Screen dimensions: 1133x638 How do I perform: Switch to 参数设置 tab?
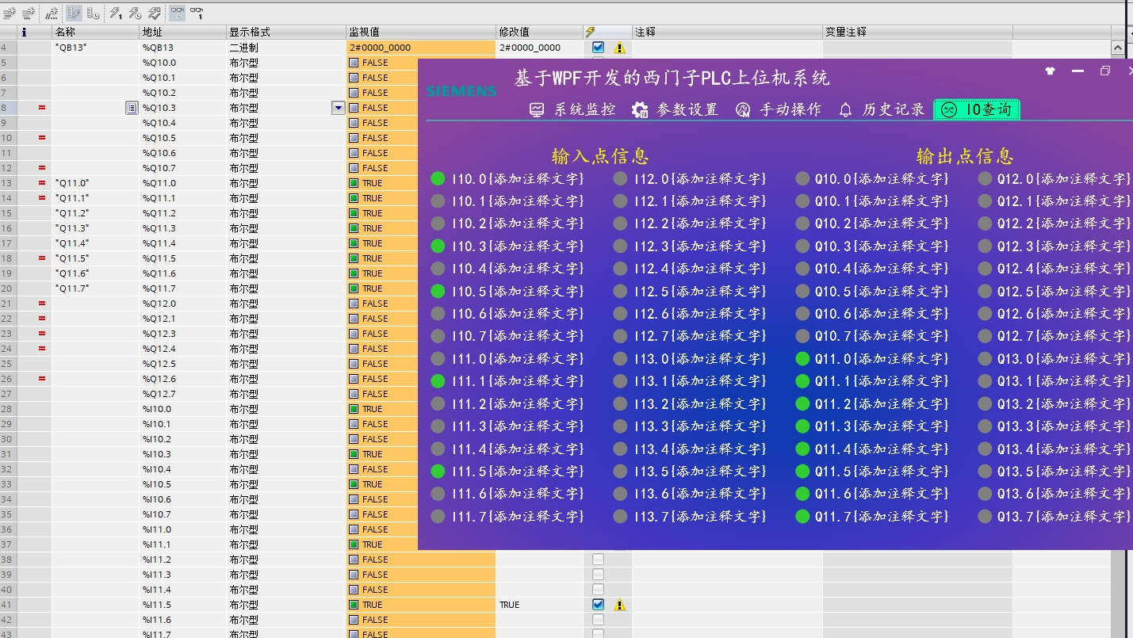[675, 110]
